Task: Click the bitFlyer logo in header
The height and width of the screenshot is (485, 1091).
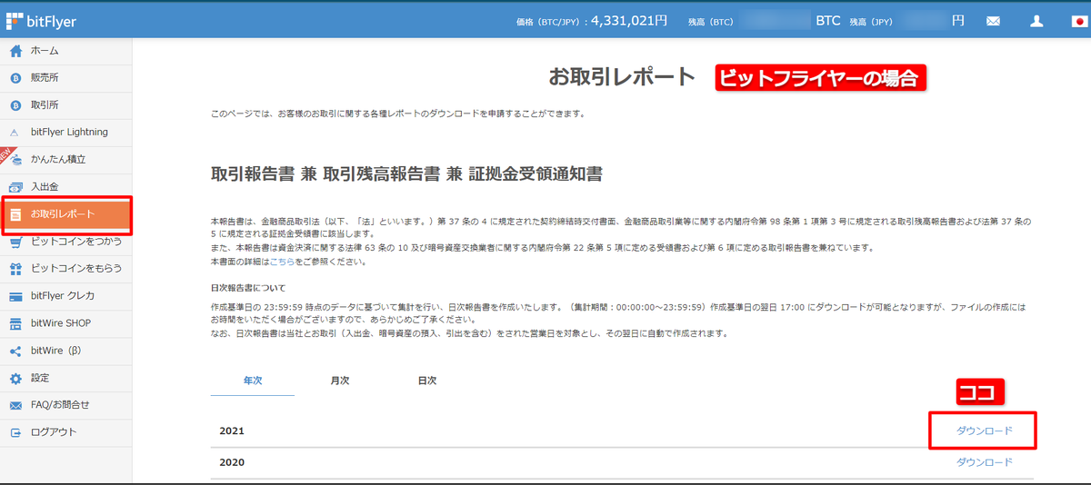Action: coord(41,21)
